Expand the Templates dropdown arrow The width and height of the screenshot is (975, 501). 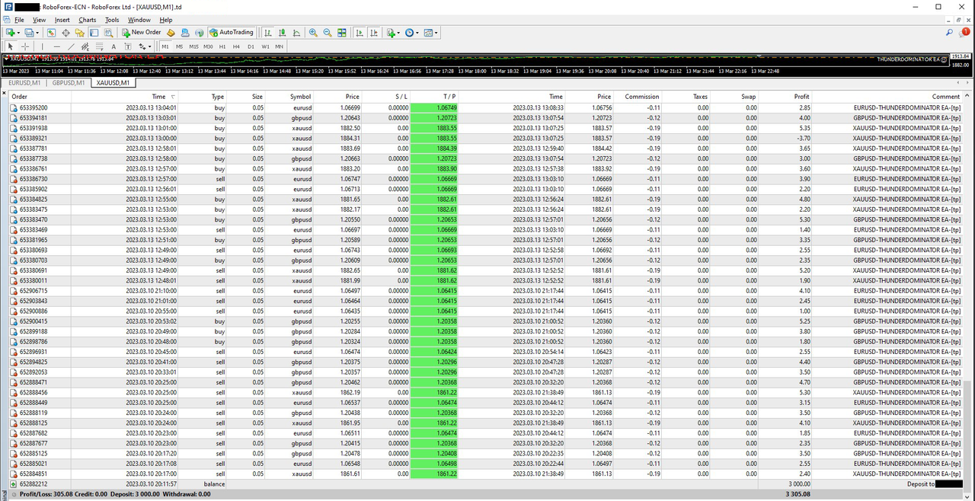coord(436,33)
